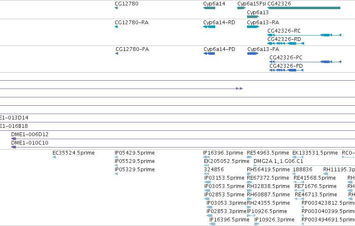Select the RH11195 EST label
Screen dimensions: 355x226
click(x=339, y=170)
